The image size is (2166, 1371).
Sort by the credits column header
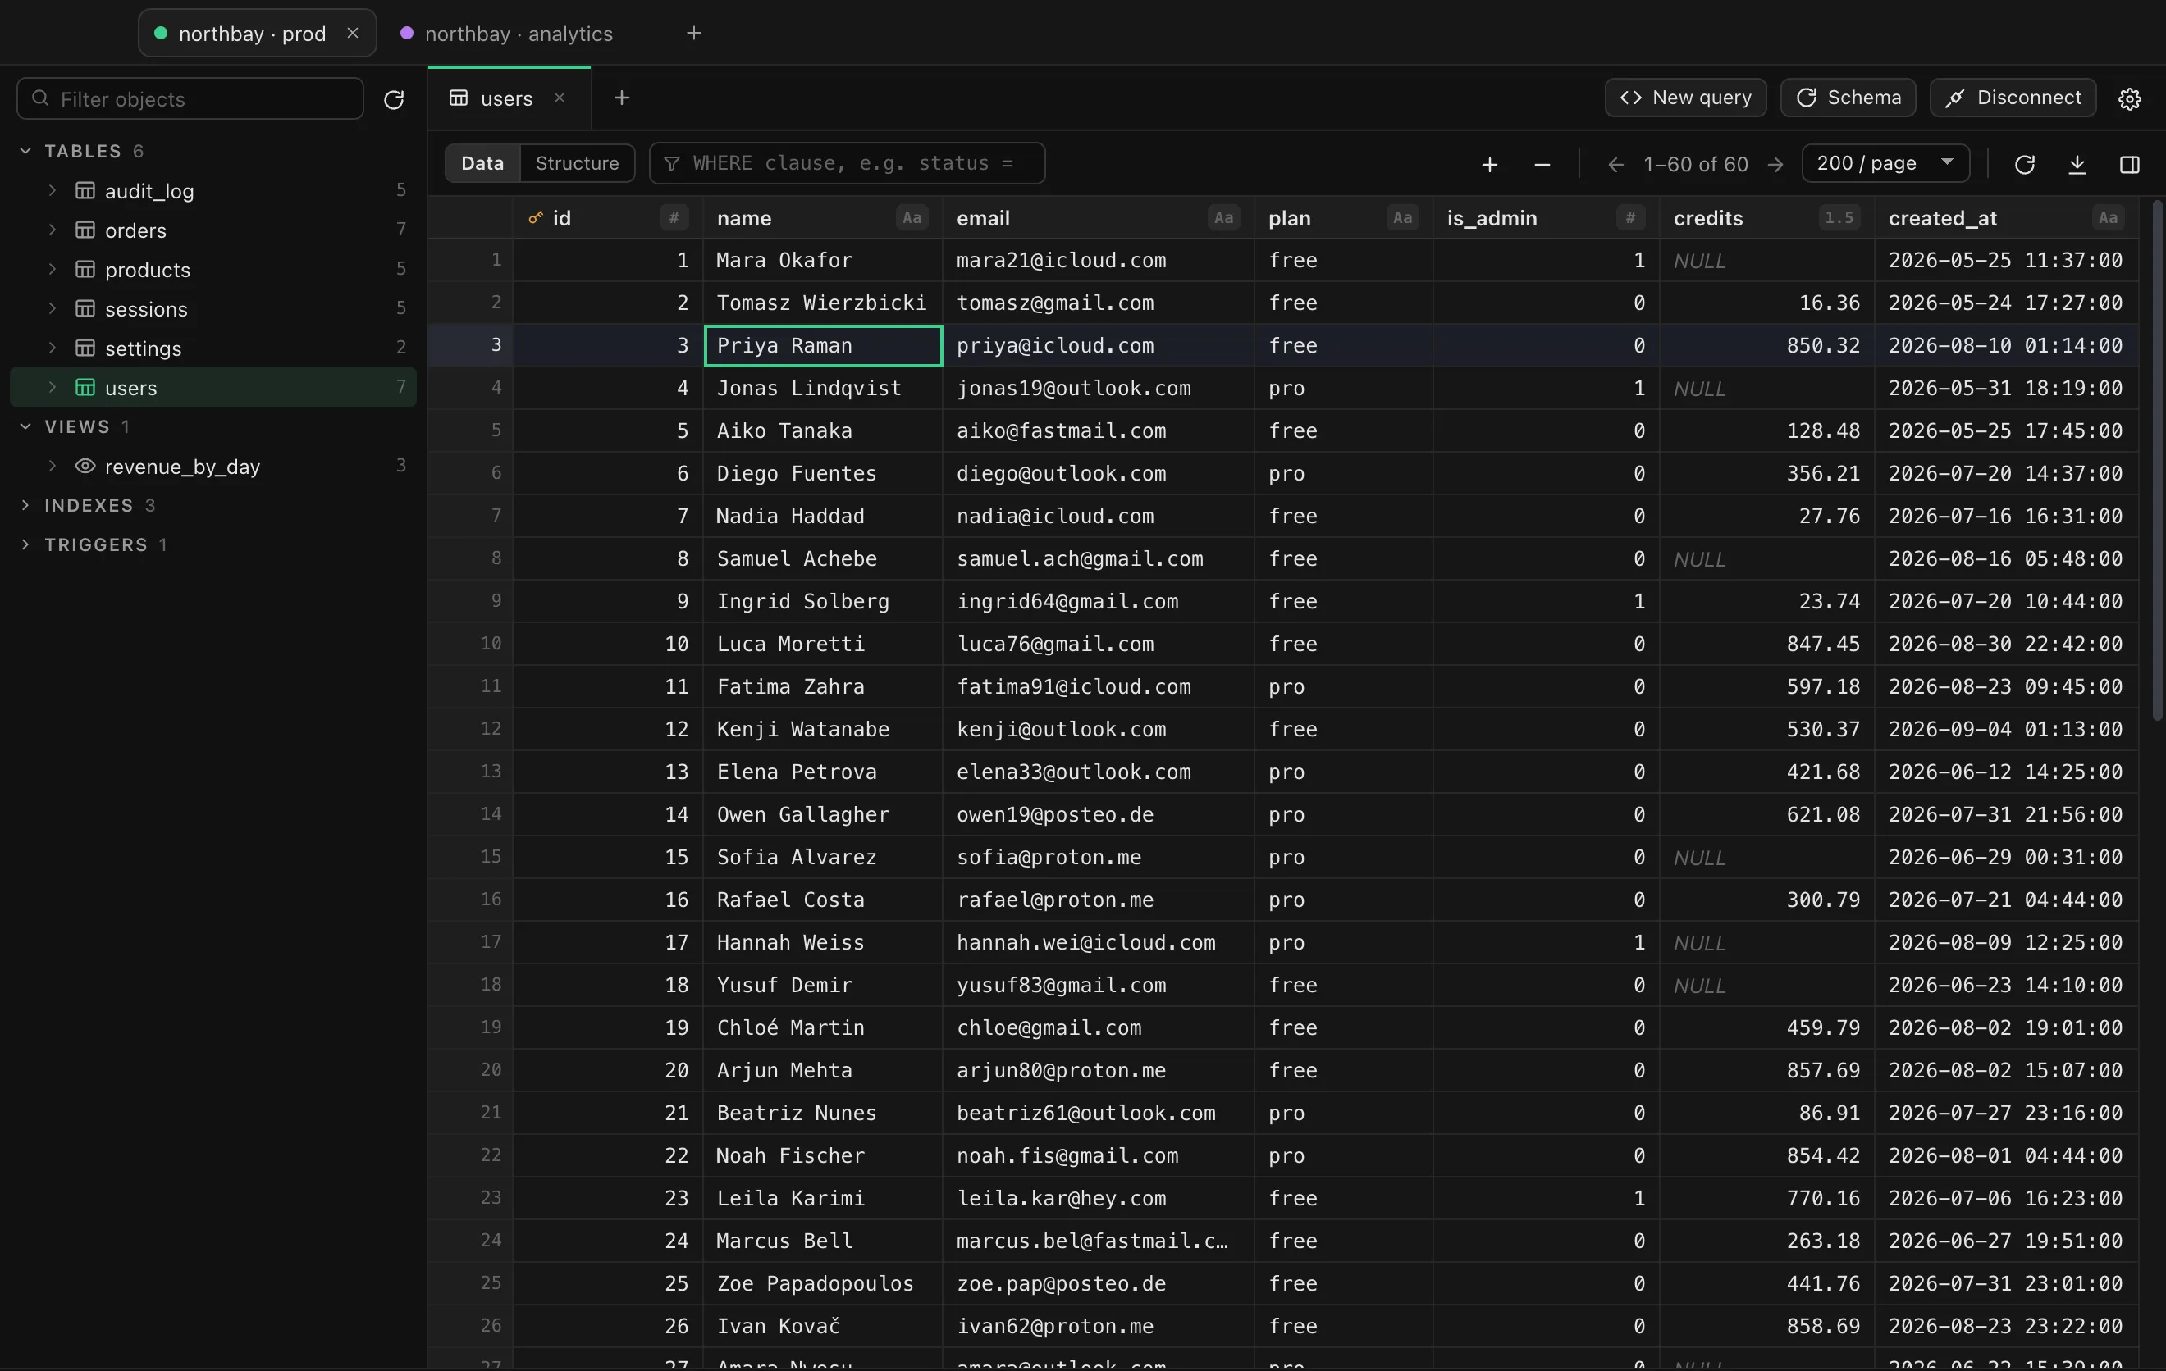[1708, 218]
